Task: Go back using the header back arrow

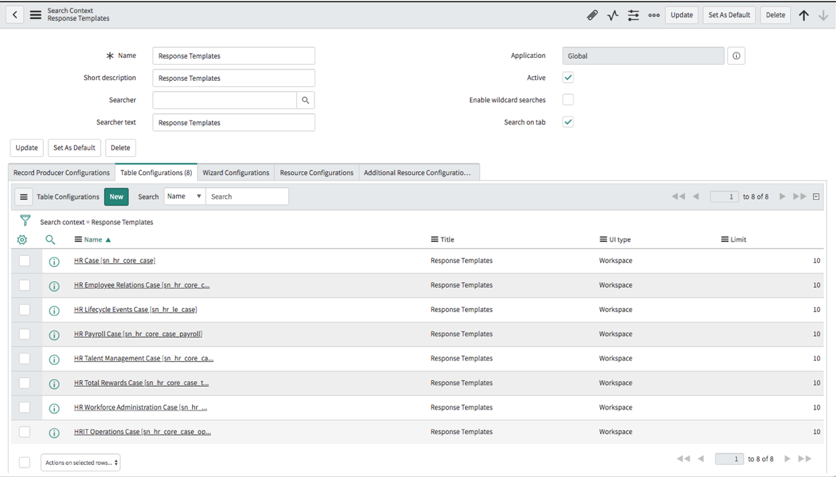Action: click(x=15, y=15)
